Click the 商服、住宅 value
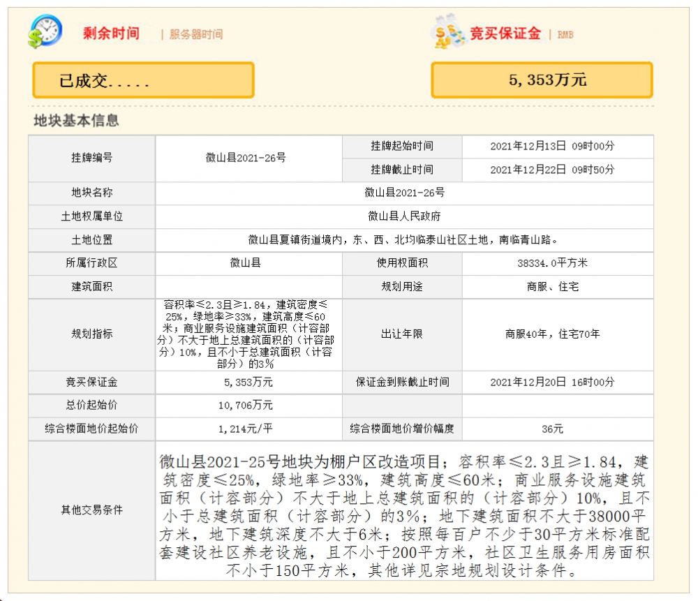 click(552, 287)
